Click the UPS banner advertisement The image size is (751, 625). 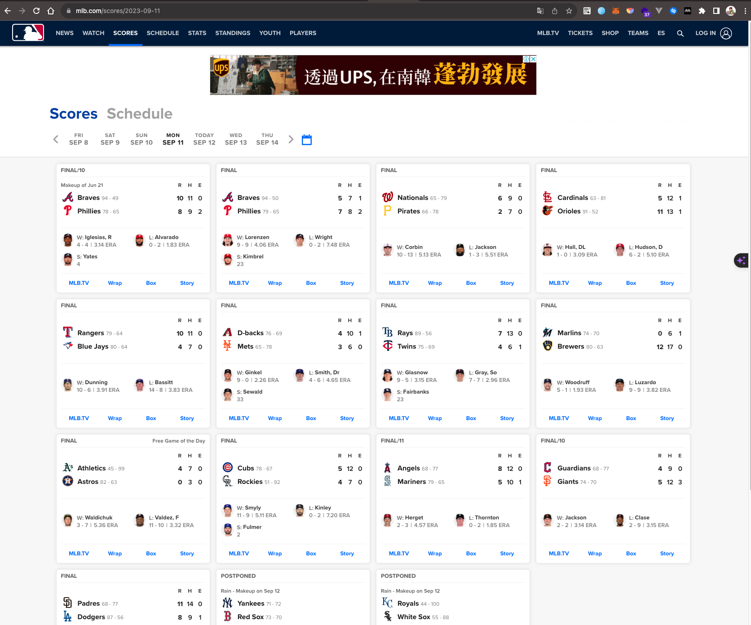(373, 75)
